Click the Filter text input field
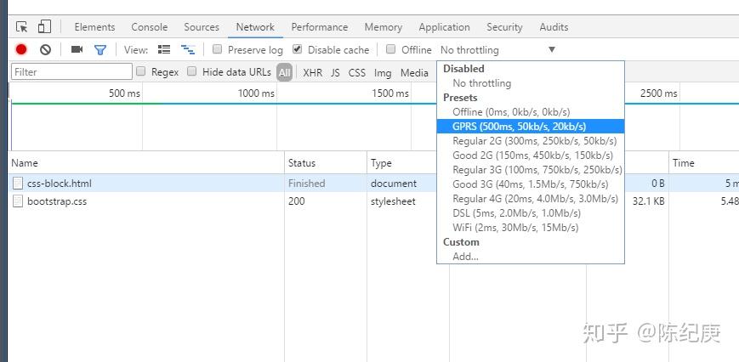This screenshot has width=739, height=362. 60,72
